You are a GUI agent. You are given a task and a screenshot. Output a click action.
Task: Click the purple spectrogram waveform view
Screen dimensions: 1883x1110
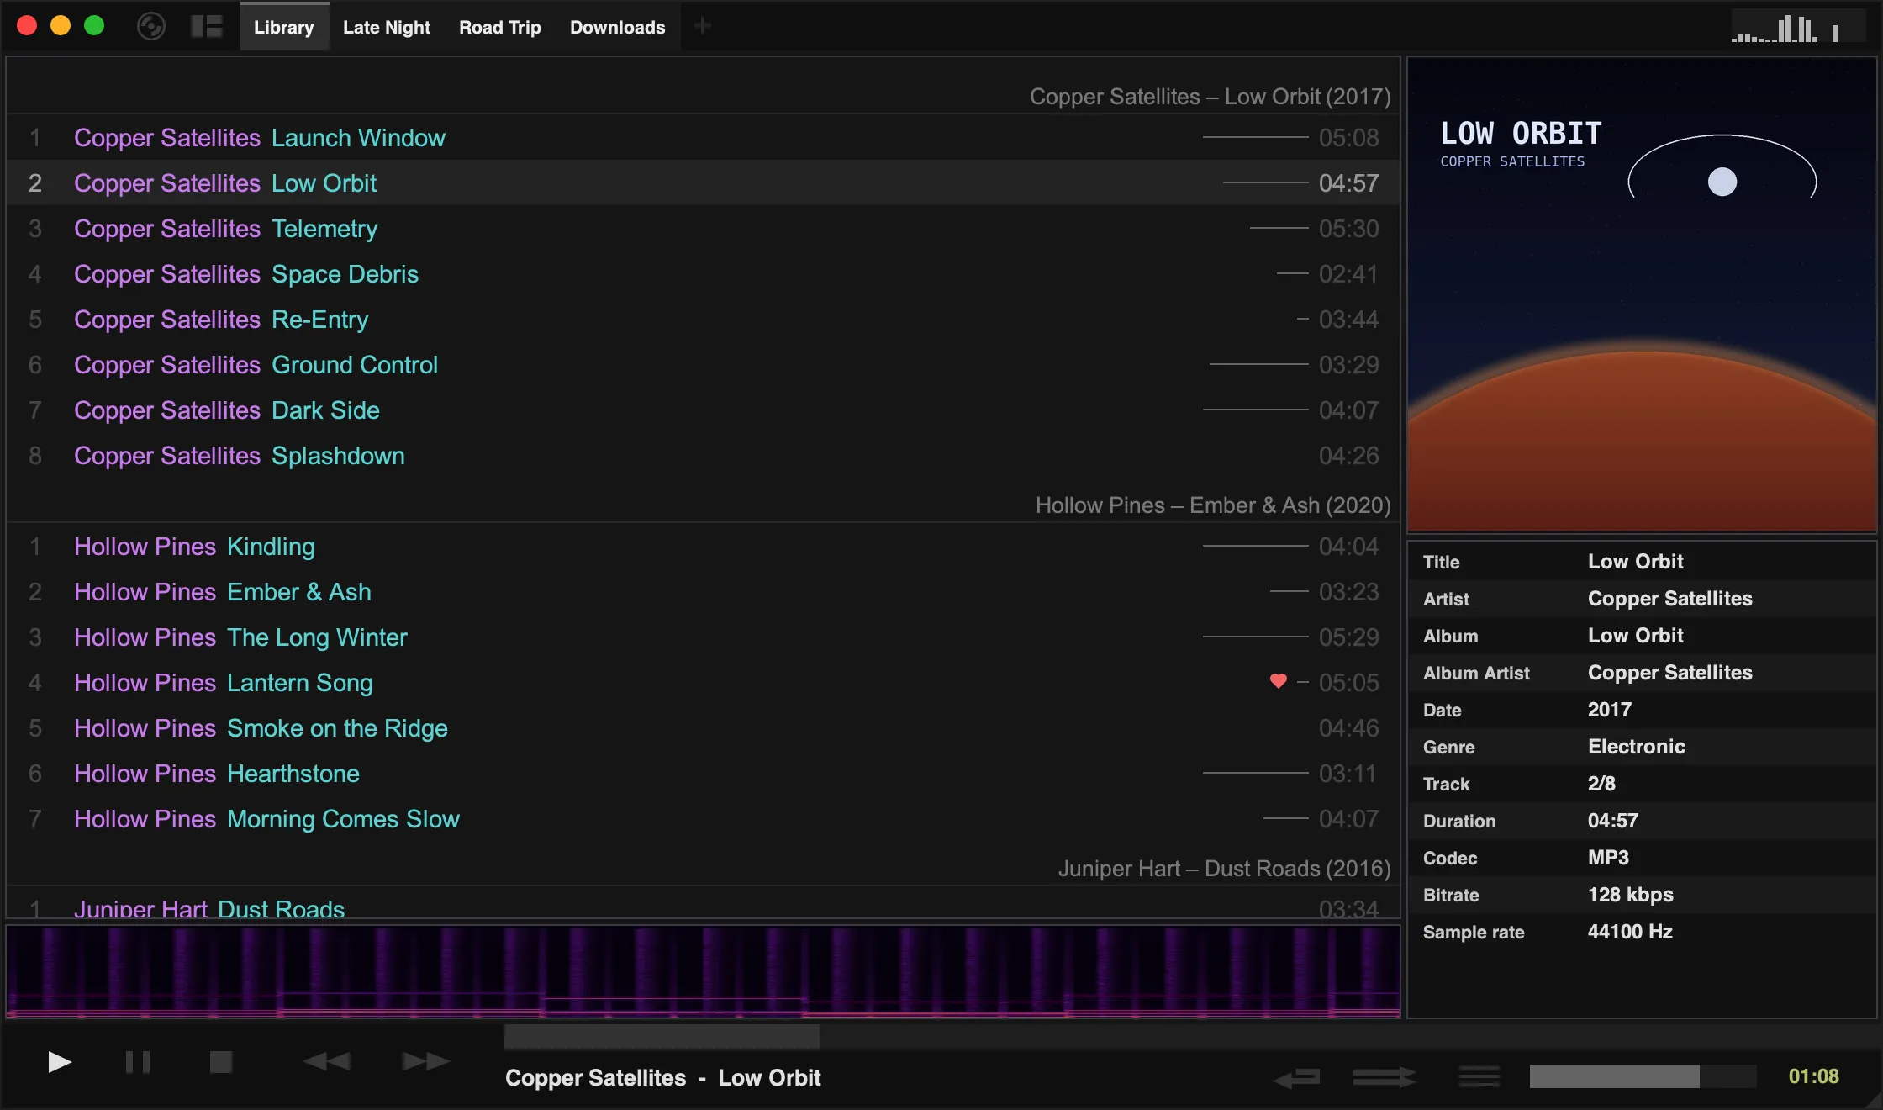pos(704,972)
